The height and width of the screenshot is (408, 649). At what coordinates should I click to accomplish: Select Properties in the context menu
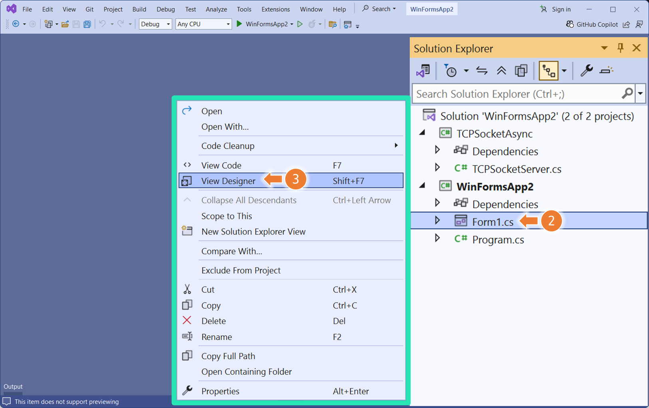(291, 391)
